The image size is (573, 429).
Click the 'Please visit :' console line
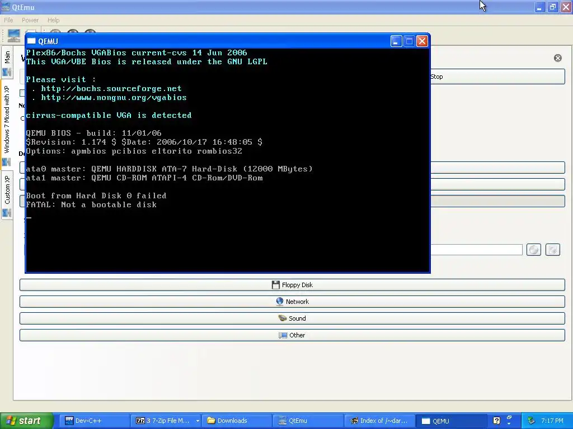(x=61, y=79)
